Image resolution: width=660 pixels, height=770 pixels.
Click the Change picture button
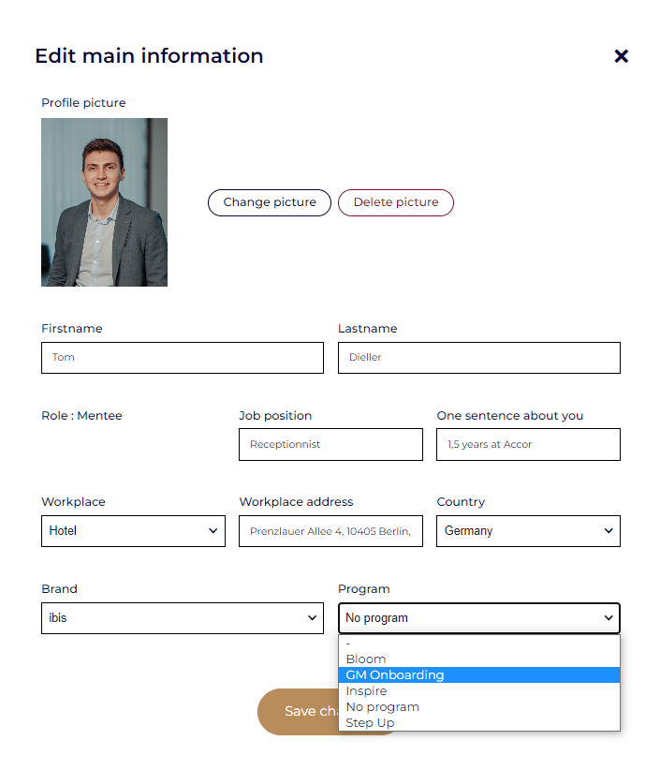(x=269, y=202)
